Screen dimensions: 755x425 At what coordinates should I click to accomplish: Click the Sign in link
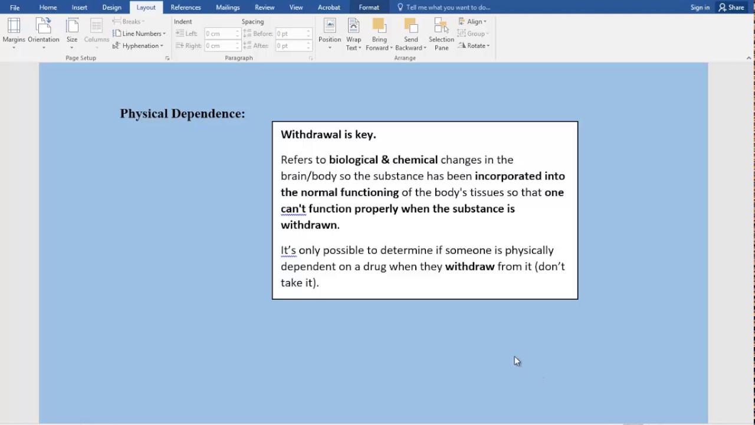(700, 7)
